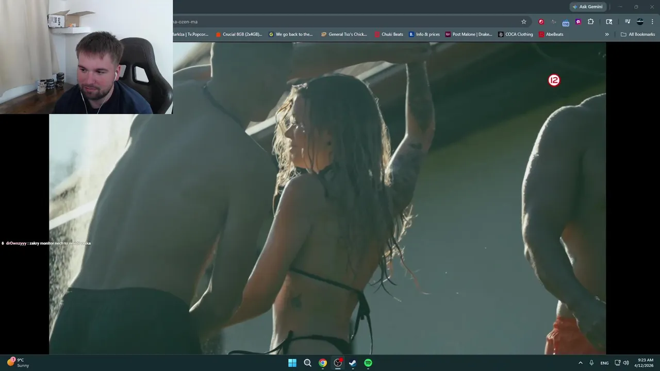
Task: Expand hidden bookmarks with the double chevron
Action: (x=607, y=35)
